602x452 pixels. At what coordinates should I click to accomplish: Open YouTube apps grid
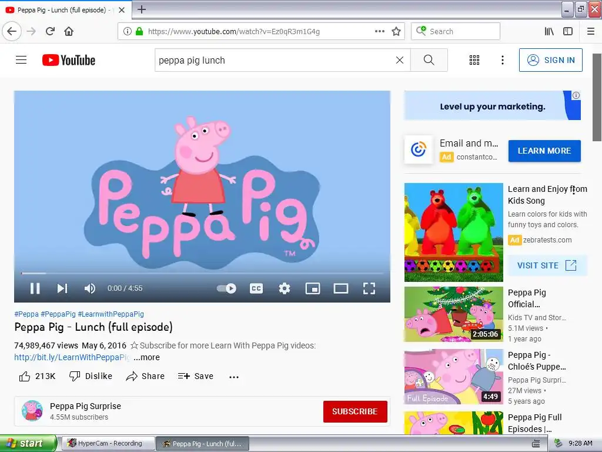(x=474, y=60)
